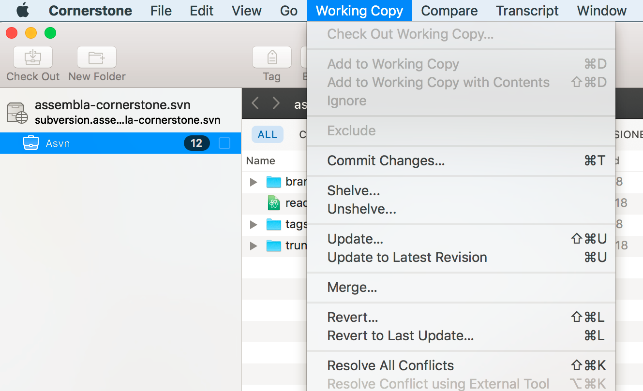The image size is (643, 391).
Task: Go back with the left chevron
Action: click(255, 103)
